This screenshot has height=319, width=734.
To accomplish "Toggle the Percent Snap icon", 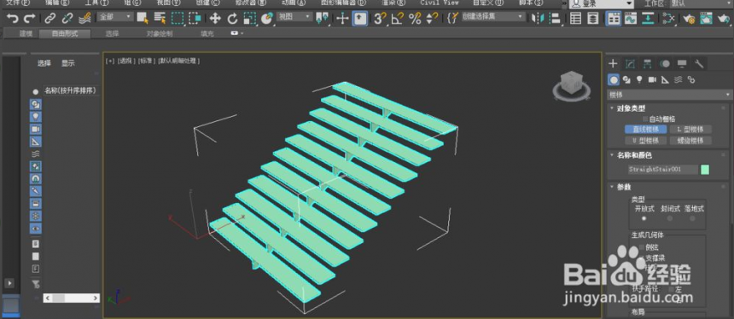I will tap(415, 18).
